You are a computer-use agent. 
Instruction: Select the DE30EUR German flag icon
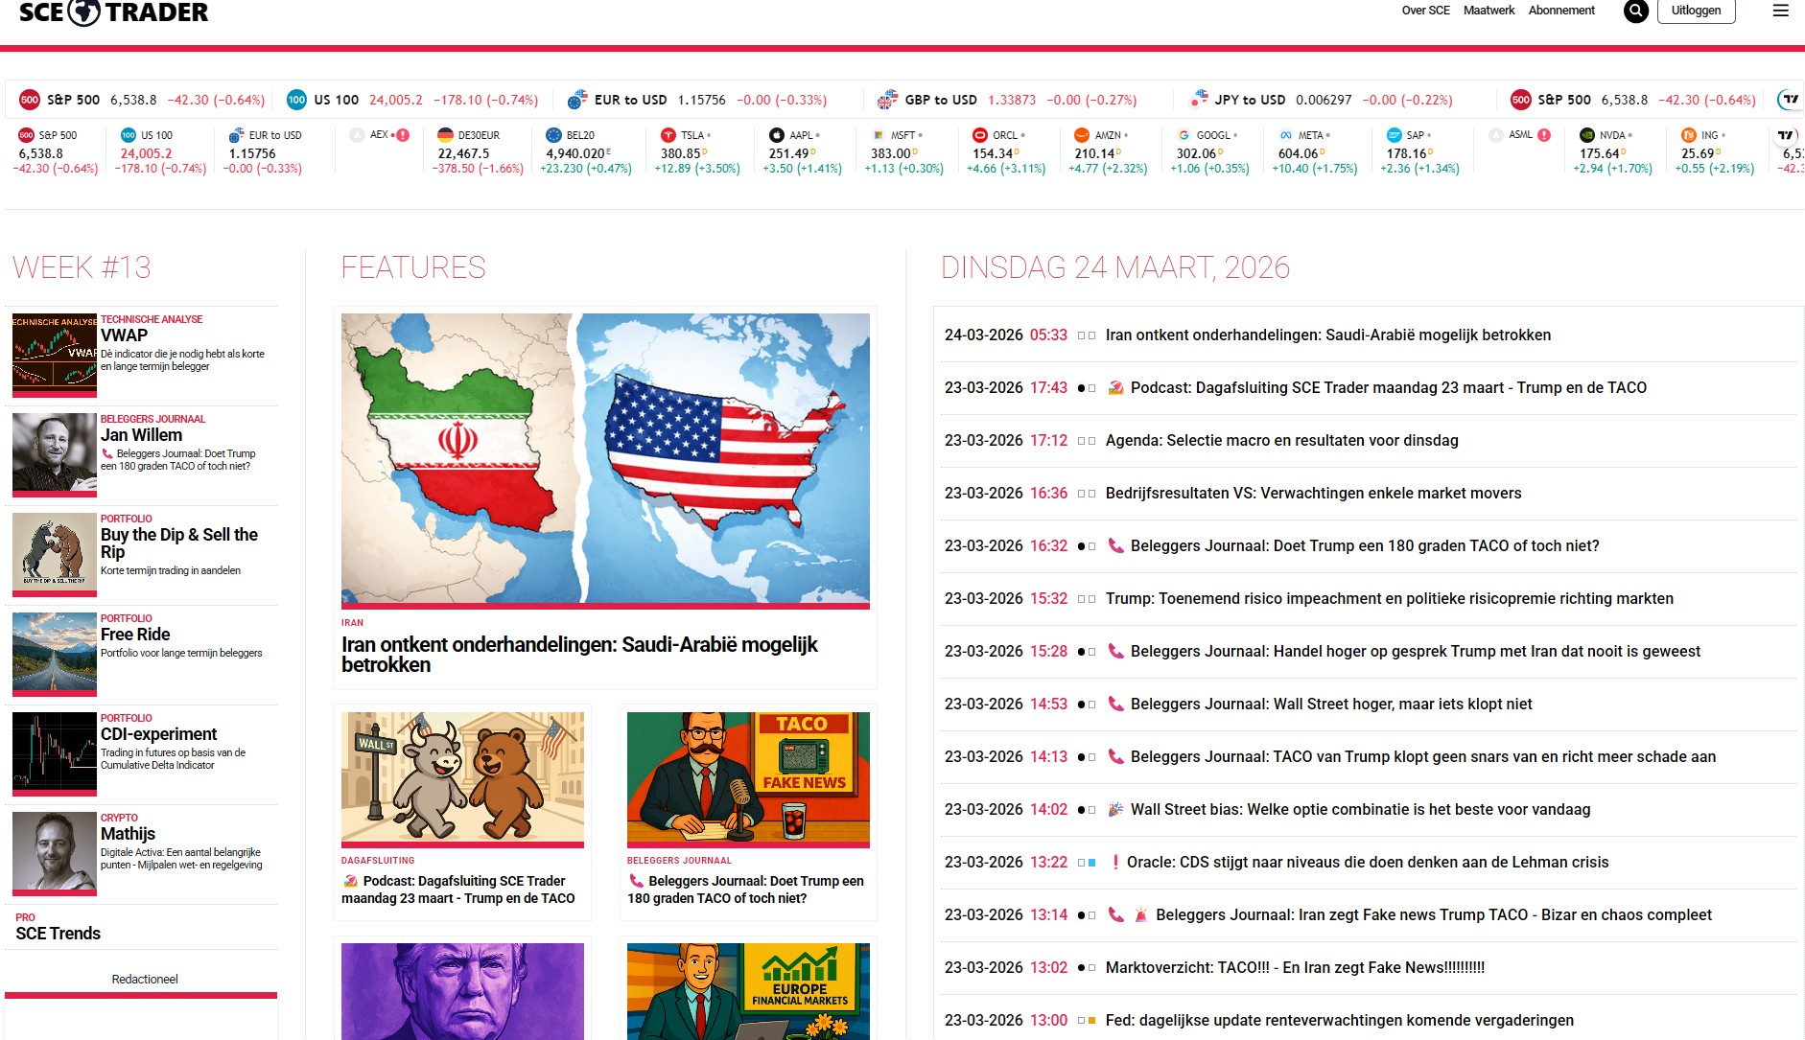445,135
